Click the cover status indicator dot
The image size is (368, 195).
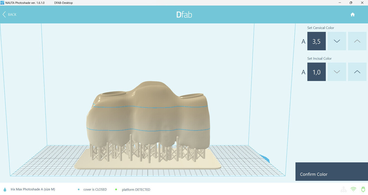(79, 189)
